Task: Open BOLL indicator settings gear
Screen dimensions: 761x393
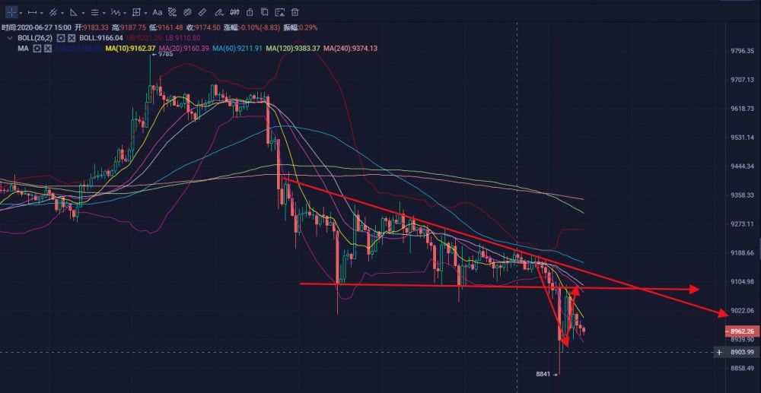Action: [60, 37]
